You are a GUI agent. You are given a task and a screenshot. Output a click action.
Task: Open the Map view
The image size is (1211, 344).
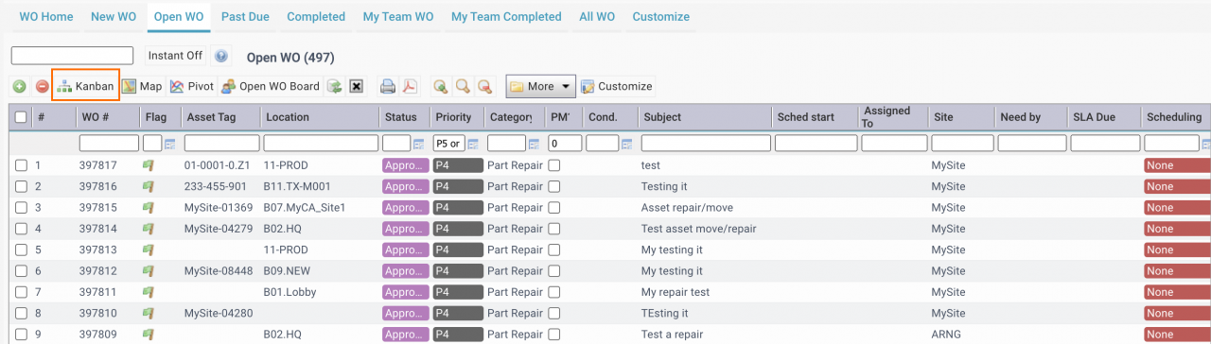tap(142, 86)
